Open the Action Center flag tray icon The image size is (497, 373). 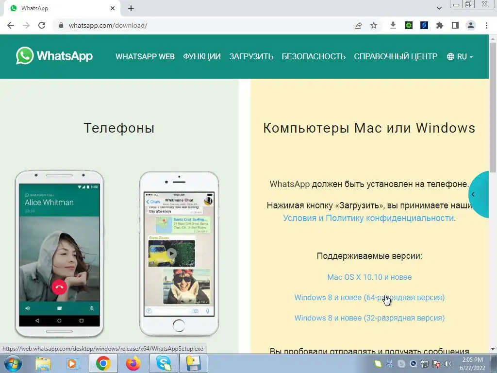[x=436, y=364]
